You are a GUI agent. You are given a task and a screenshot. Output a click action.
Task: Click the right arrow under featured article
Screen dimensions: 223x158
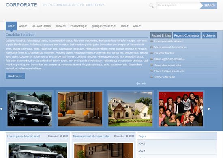pos(144,84)
